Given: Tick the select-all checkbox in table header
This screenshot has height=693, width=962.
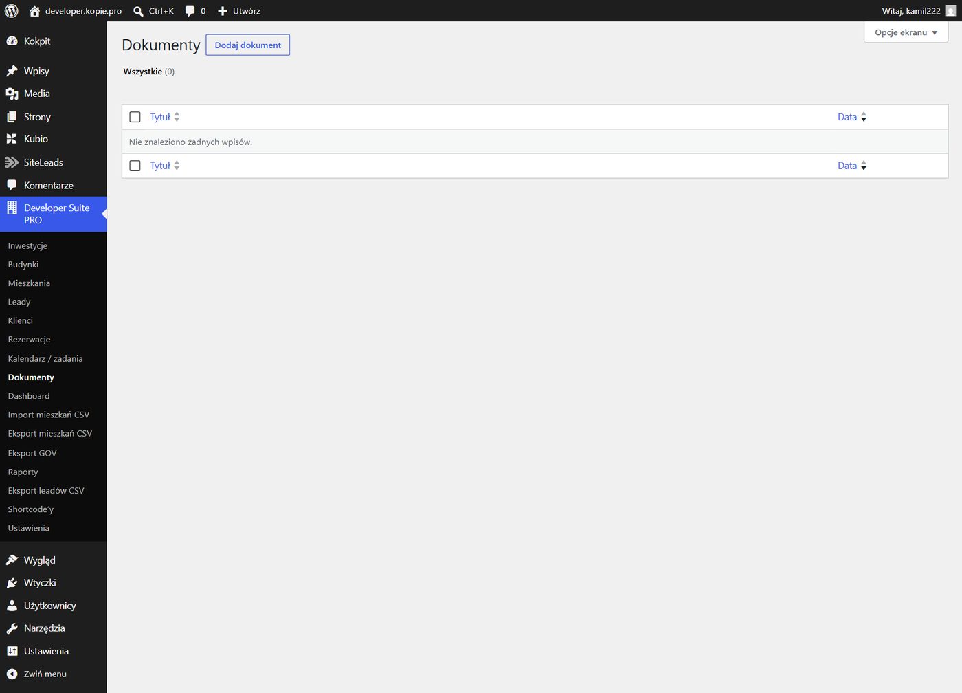Looking at the screenshot, I should click(135, 117).
